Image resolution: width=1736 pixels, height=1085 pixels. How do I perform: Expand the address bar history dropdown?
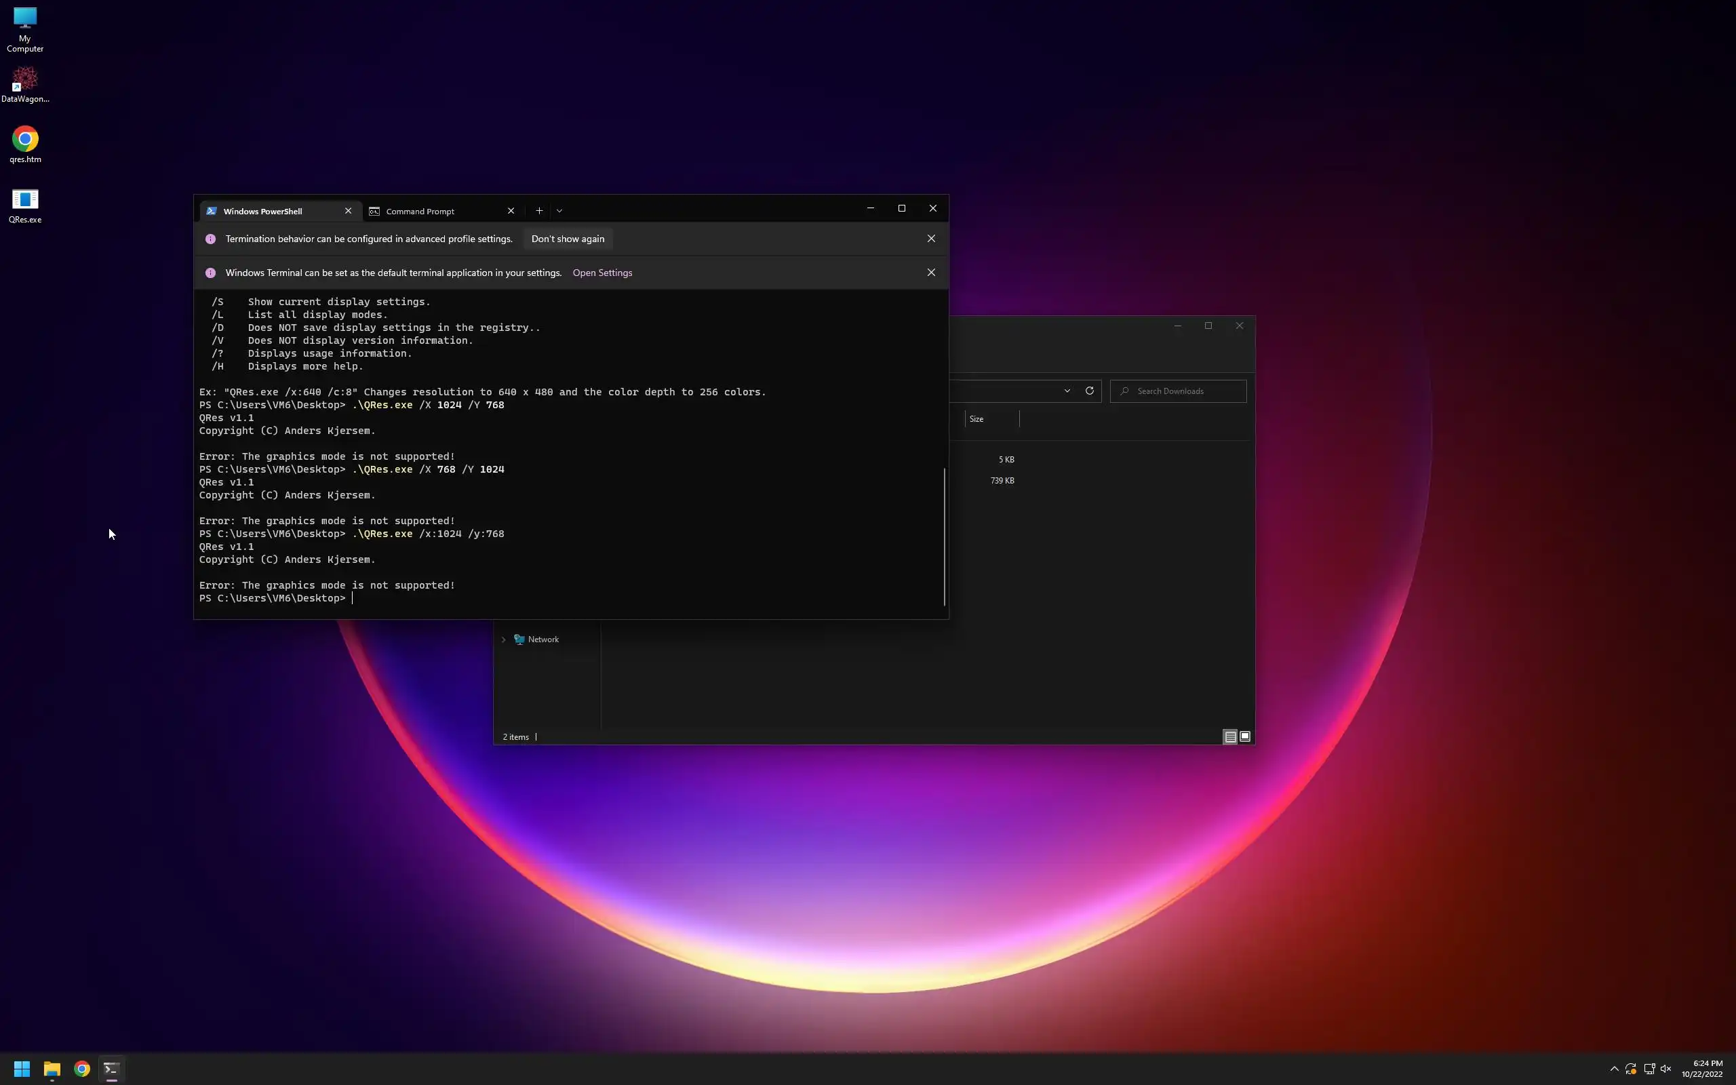[x=1067, y=391]
